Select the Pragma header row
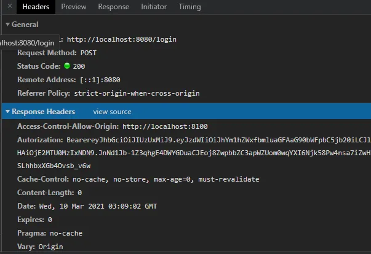This screenshot has height=254, width=371. point(49,233)
